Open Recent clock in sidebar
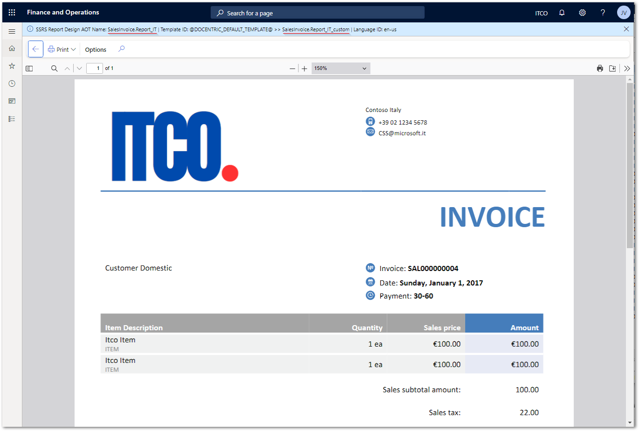This screenshot has height=431, width=639. pyautogui.click(x=12, y=83)
